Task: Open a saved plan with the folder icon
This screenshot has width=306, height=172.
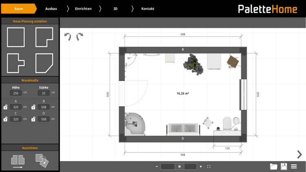Action: 274,166
